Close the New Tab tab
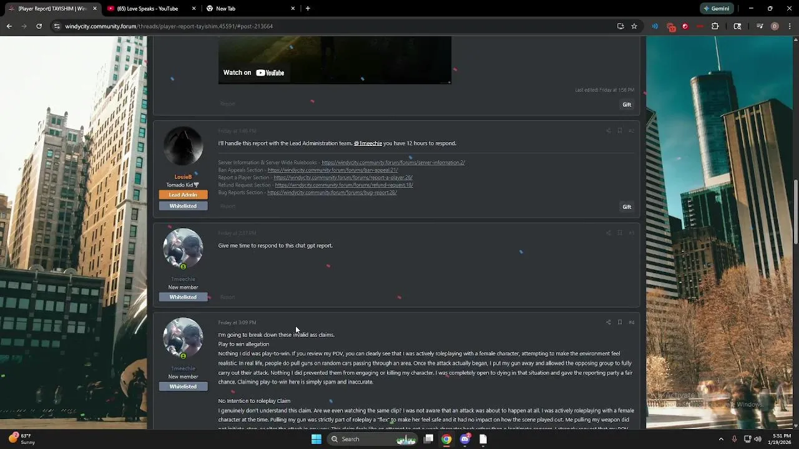 tap(293, 9)
